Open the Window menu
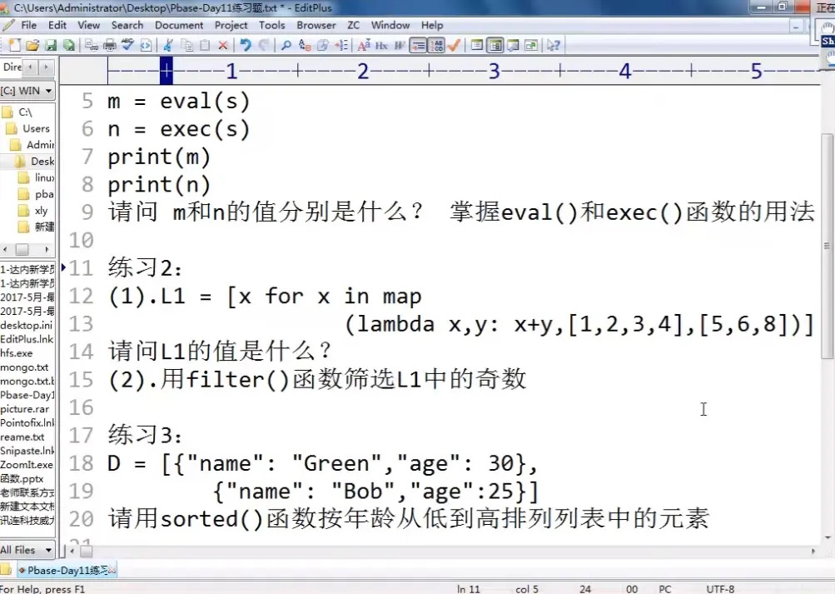Viewport: 835px width, 594px height. (x=390, y=25)
